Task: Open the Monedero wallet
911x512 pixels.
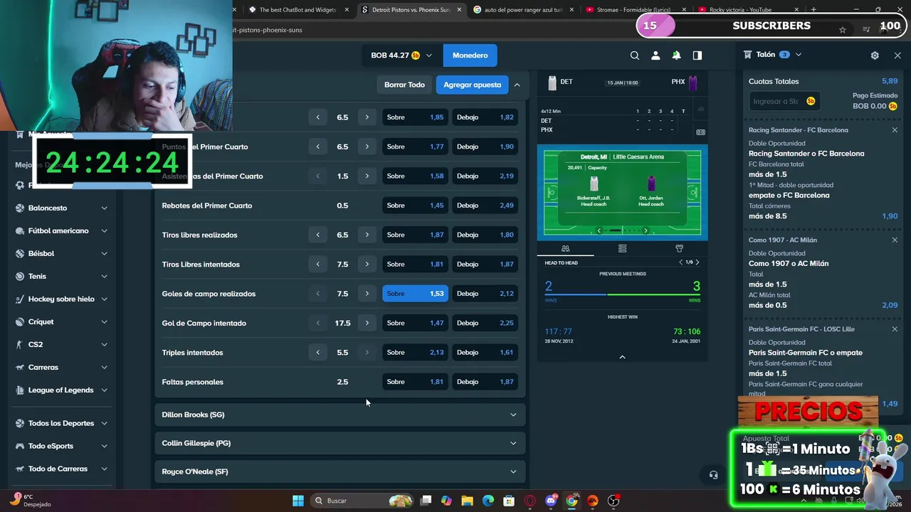Action: click(470, 55)
